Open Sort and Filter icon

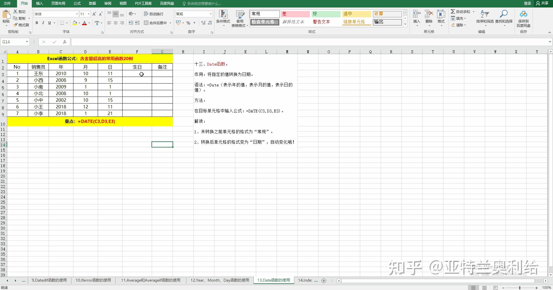[x=484, y=14]
